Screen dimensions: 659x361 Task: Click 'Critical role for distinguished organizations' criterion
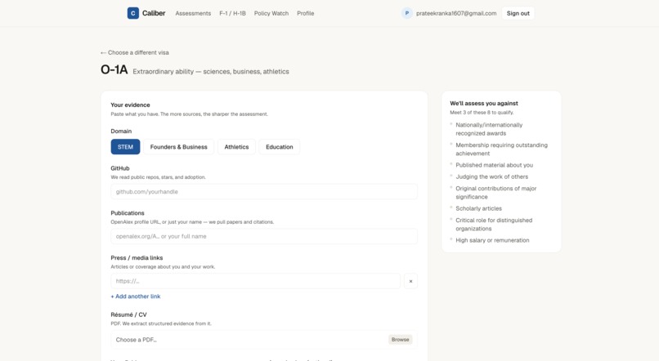[x=494, y=225]
